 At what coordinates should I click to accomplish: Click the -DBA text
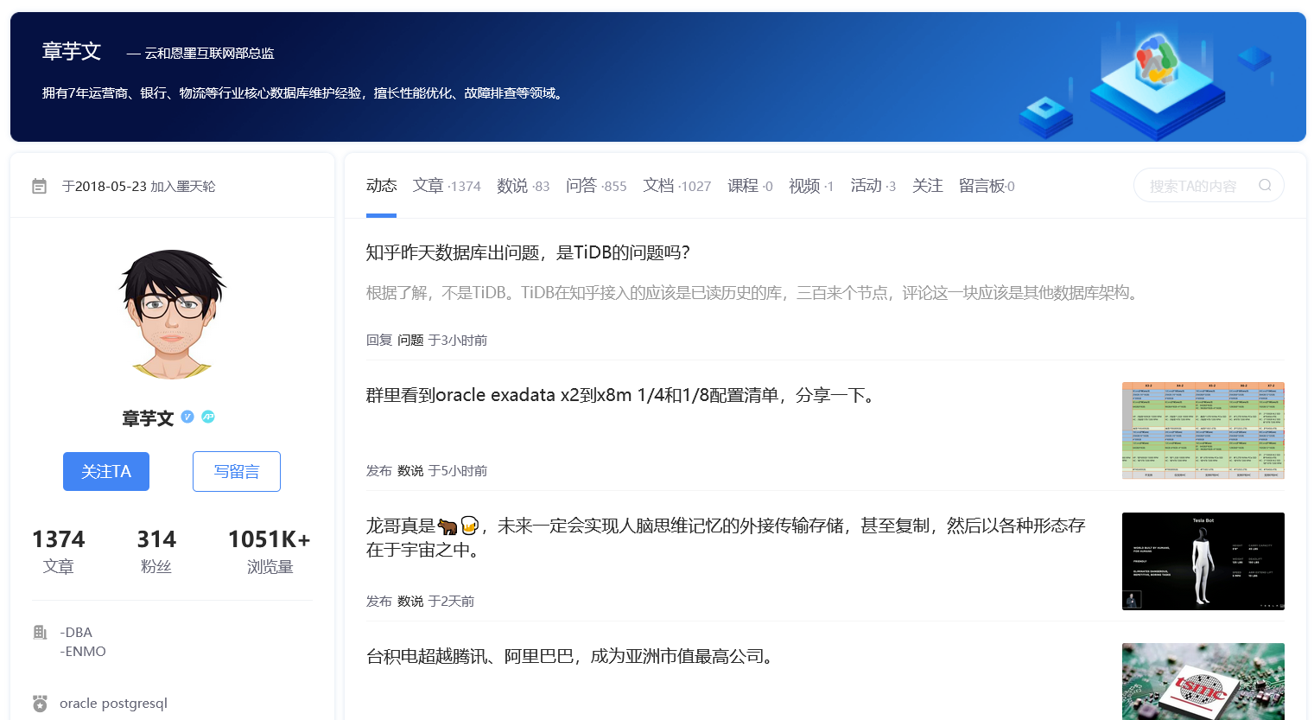click(76, 632)
